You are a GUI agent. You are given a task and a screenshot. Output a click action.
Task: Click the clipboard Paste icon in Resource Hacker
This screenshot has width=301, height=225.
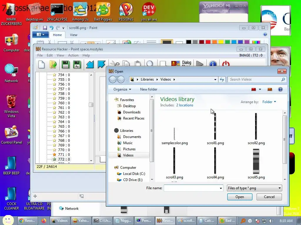click(x=138, y=63)
